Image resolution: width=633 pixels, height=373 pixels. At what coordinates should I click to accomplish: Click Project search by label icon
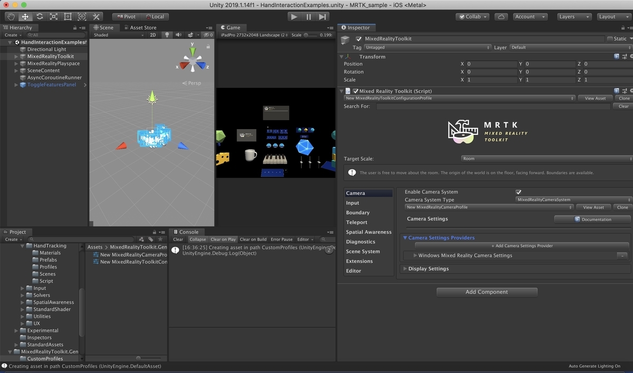point(151,239)
